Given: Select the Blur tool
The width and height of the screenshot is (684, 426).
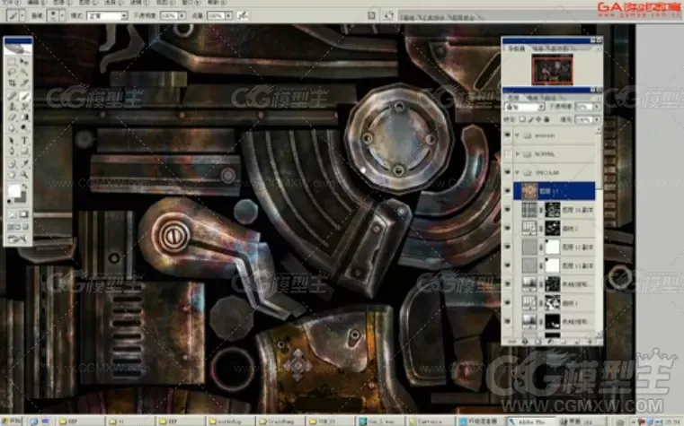Looking at the screenshot, I should coord(13,128).
